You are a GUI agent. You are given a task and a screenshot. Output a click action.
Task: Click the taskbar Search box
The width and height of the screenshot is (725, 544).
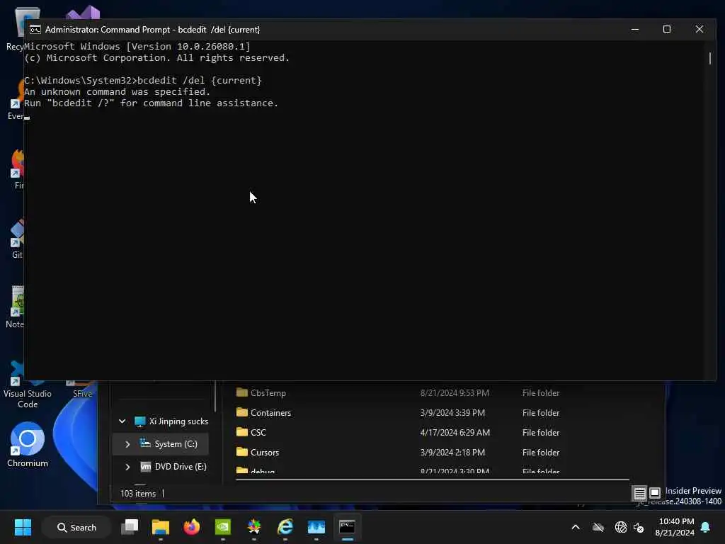76,527
